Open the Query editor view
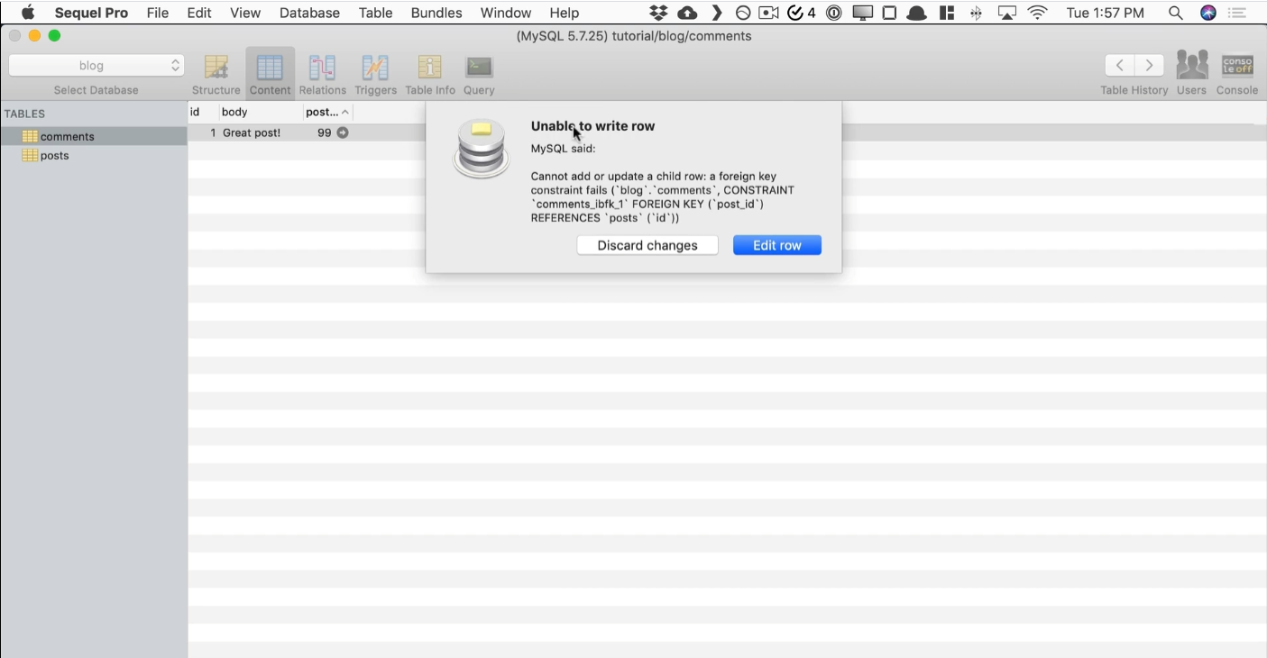The height and width of the screenshot is (658, 1267). tap(479, 73)
